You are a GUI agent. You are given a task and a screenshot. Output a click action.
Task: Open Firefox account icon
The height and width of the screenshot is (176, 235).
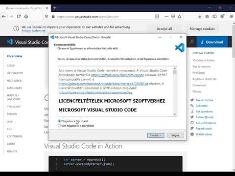tap(222, 16)
